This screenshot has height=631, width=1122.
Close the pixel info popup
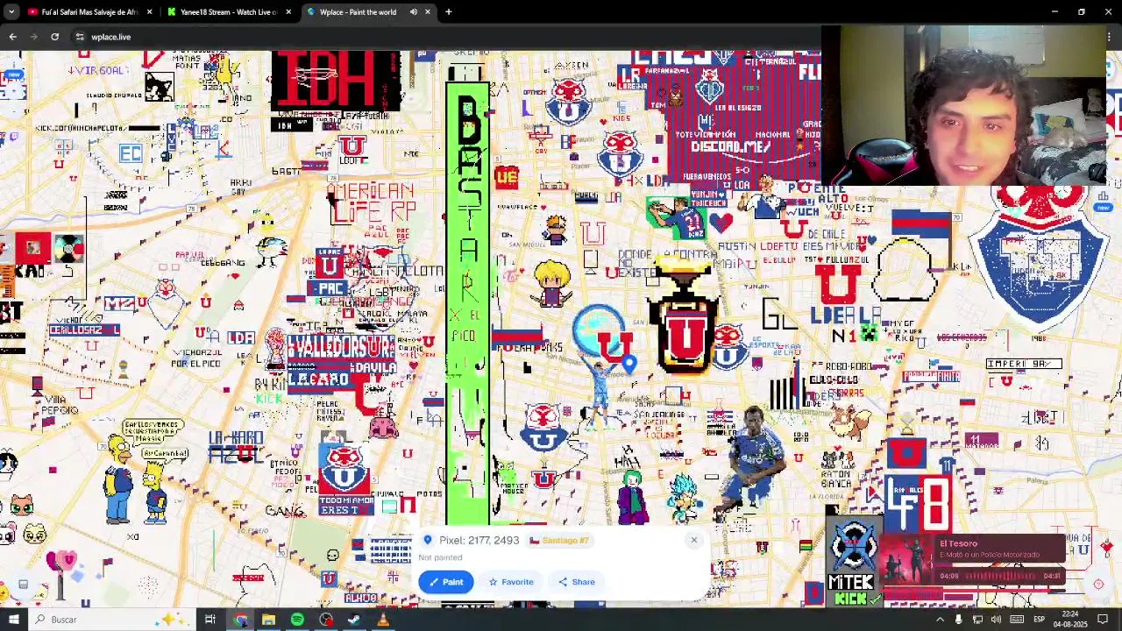pos(693,540)
